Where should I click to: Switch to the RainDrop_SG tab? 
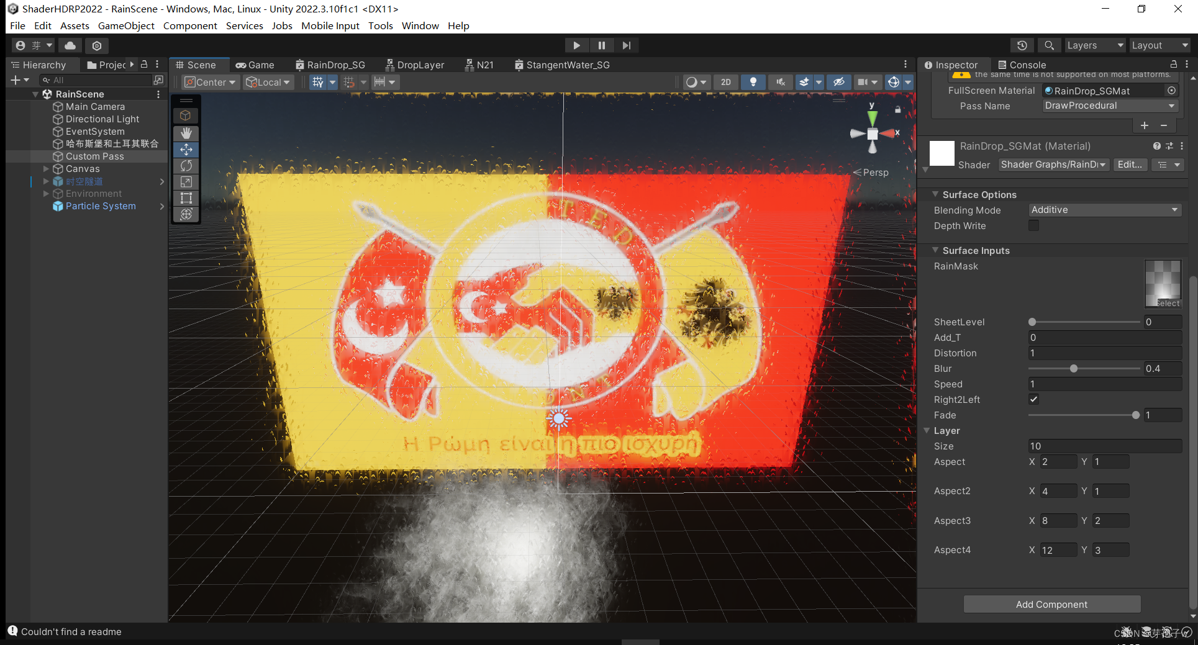330,65
